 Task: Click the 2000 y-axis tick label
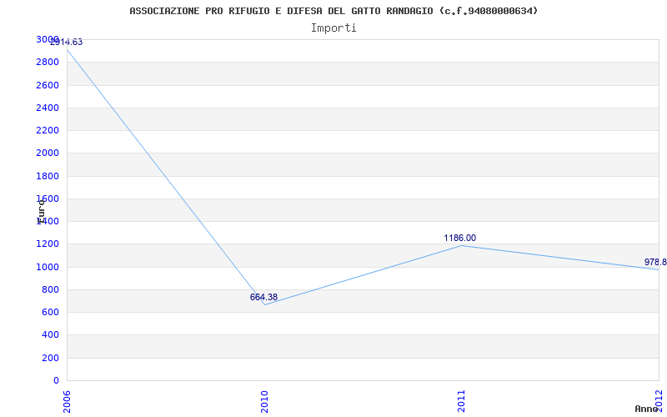[x=48, y=153]
